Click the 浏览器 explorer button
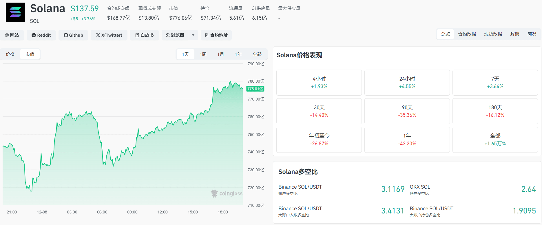This screenshot has height=225, width=542. click(175, 35)
